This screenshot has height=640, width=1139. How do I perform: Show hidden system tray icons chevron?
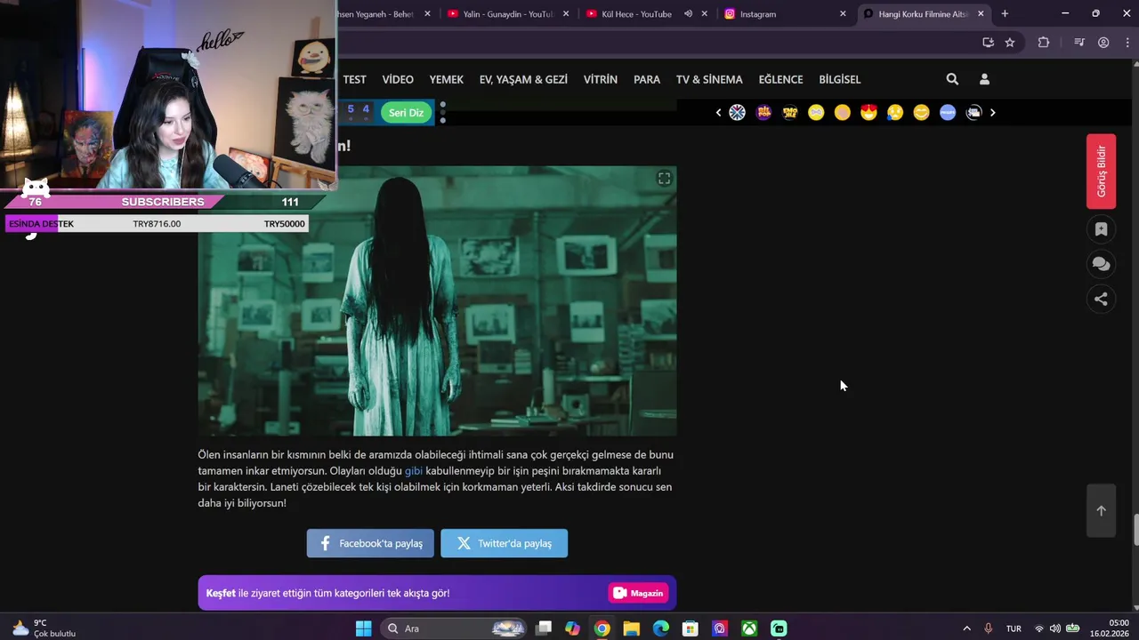[967, 628]
